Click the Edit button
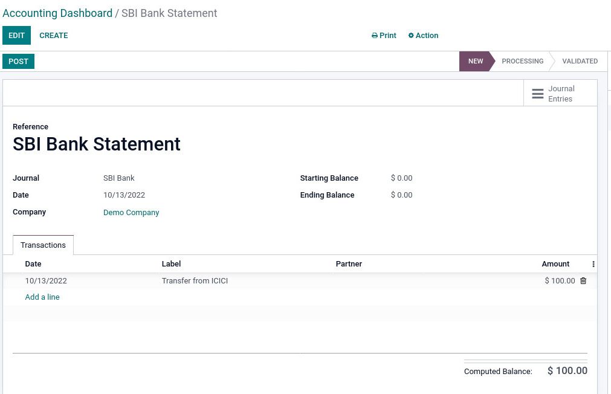 tap(16, 36)
